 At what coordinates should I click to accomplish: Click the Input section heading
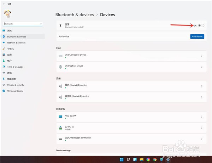tap(59, 48)
